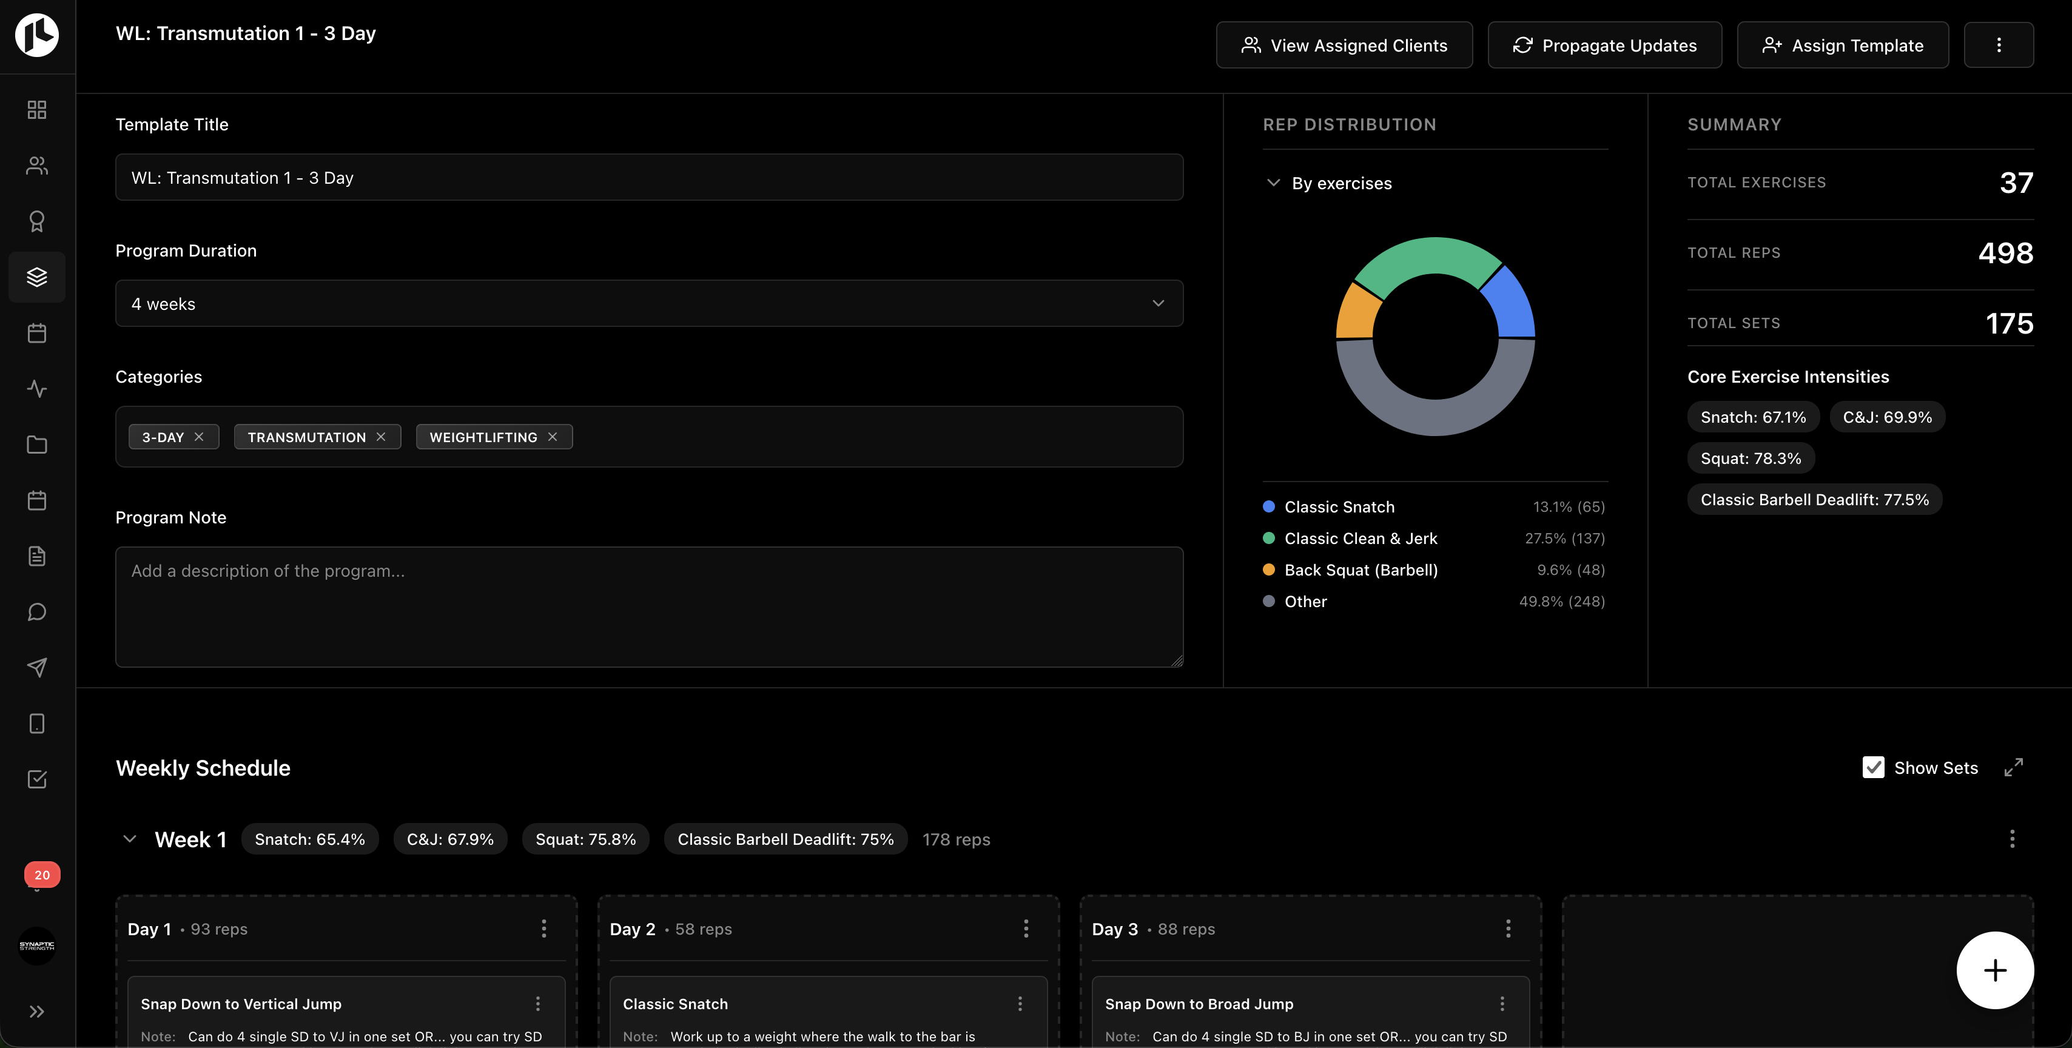Click Propagate Updates button
The width and height of the screenshot is (2072, 1048).
click(x=1605, y=45)
